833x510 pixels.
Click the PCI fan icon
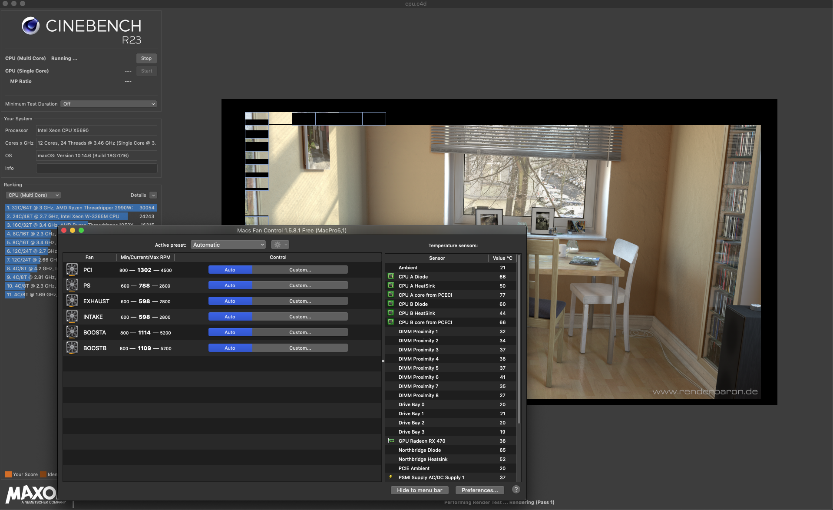pos(72,270)
